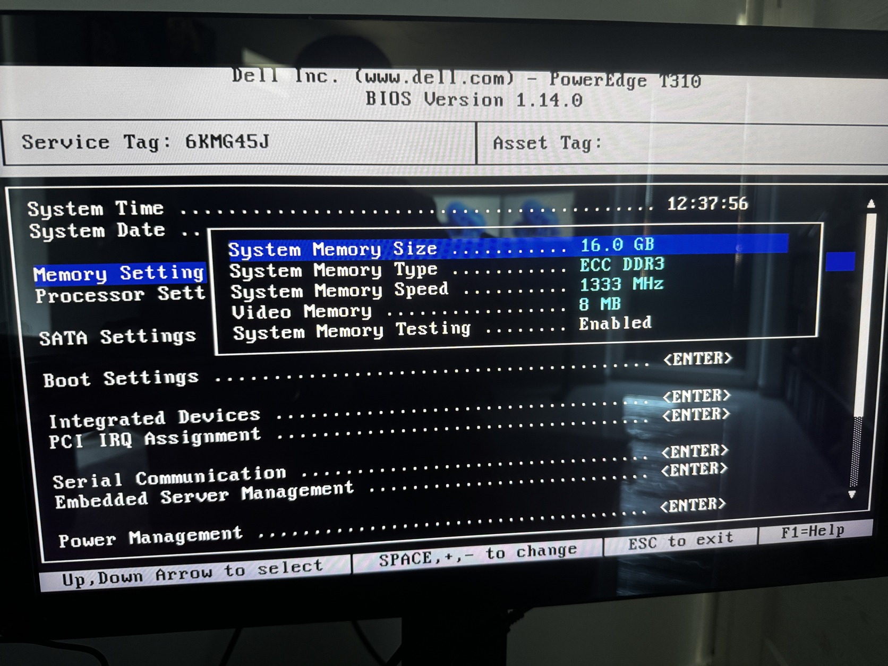
Task: Click the ENTER value for Power Management
Action: coord(693,505)
